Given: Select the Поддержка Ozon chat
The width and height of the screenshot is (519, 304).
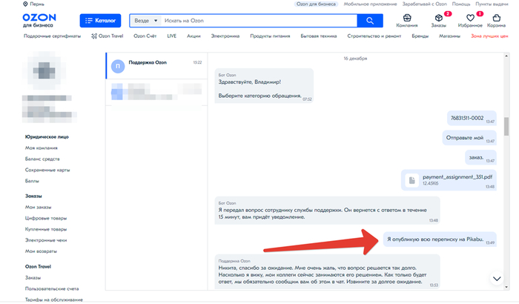Looking at the screenshot, I should coord(156,65).
